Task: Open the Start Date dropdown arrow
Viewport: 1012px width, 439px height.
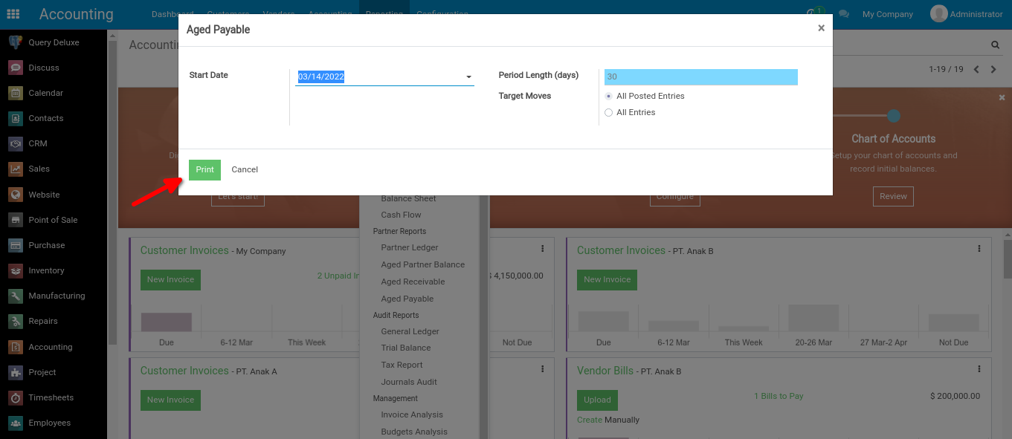Action: 468,77
